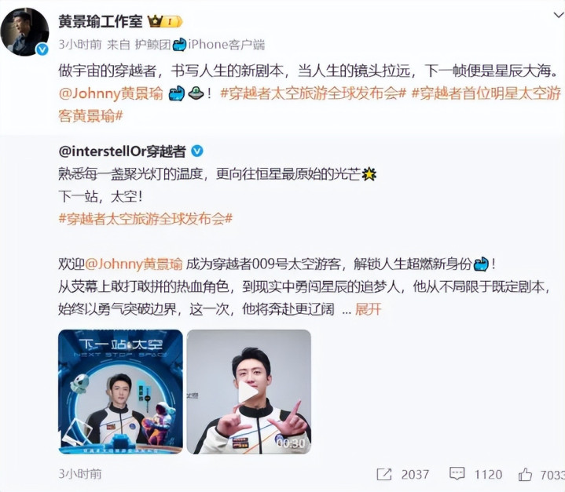Click the @Johnny黄景瑜 mention in the quoted post
565x492 pixels.
click(134, 264)
